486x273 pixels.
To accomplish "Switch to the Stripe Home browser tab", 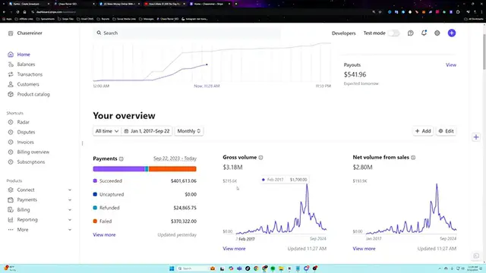I will 210,4.
